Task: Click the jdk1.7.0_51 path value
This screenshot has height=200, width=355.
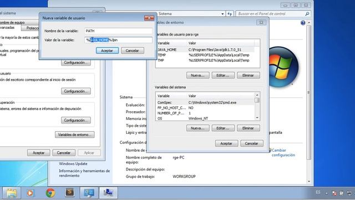Action: 215,49
